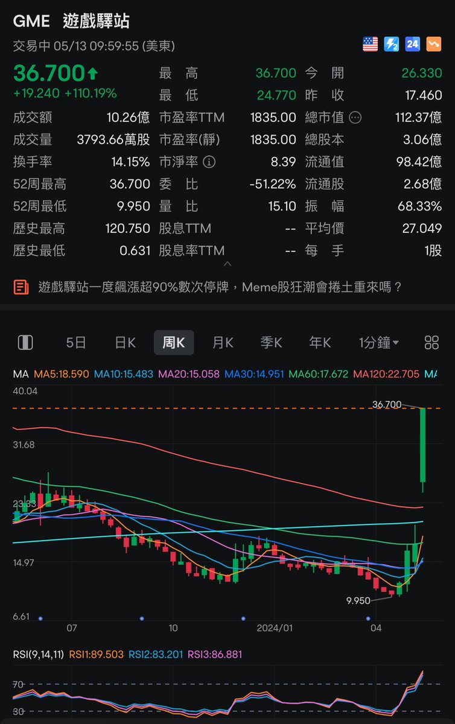Tap the 總市值 112.37億 value
Viewport: 455px width, 724px height.
click(x=419, y=118)
